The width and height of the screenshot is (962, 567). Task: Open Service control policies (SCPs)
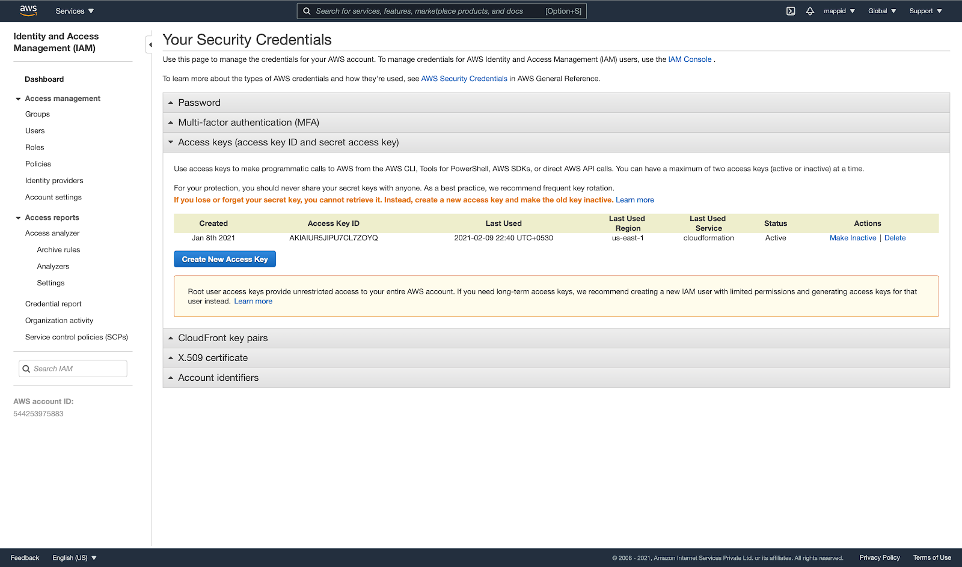point(76,337)
